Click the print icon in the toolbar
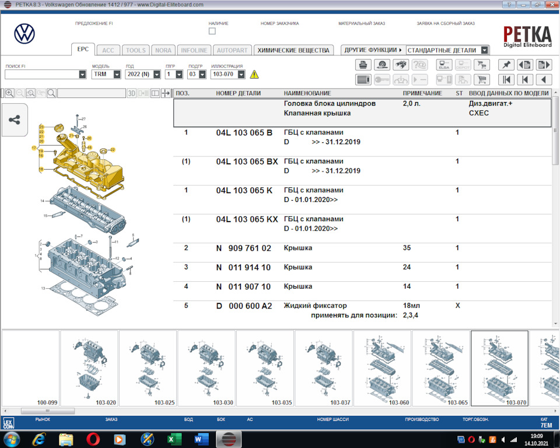Viewport: 560px width, 448px height. [x=363, y=64]
